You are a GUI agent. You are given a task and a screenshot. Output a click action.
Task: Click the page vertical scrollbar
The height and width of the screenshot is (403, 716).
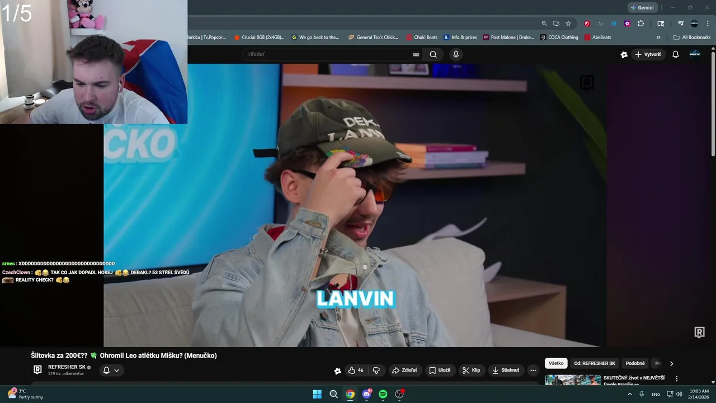coord(713,104)
